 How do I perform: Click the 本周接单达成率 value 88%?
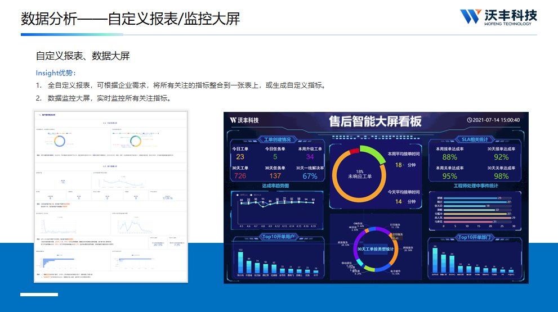(x=449, y=157)
